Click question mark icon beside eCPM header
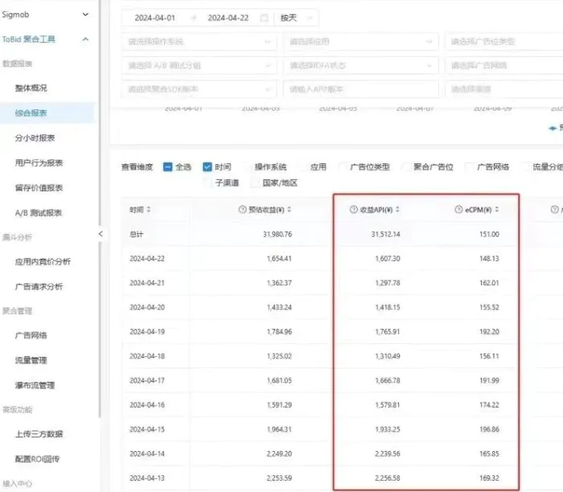Screen dimensions: 563x492 click(x=459, y=210)
